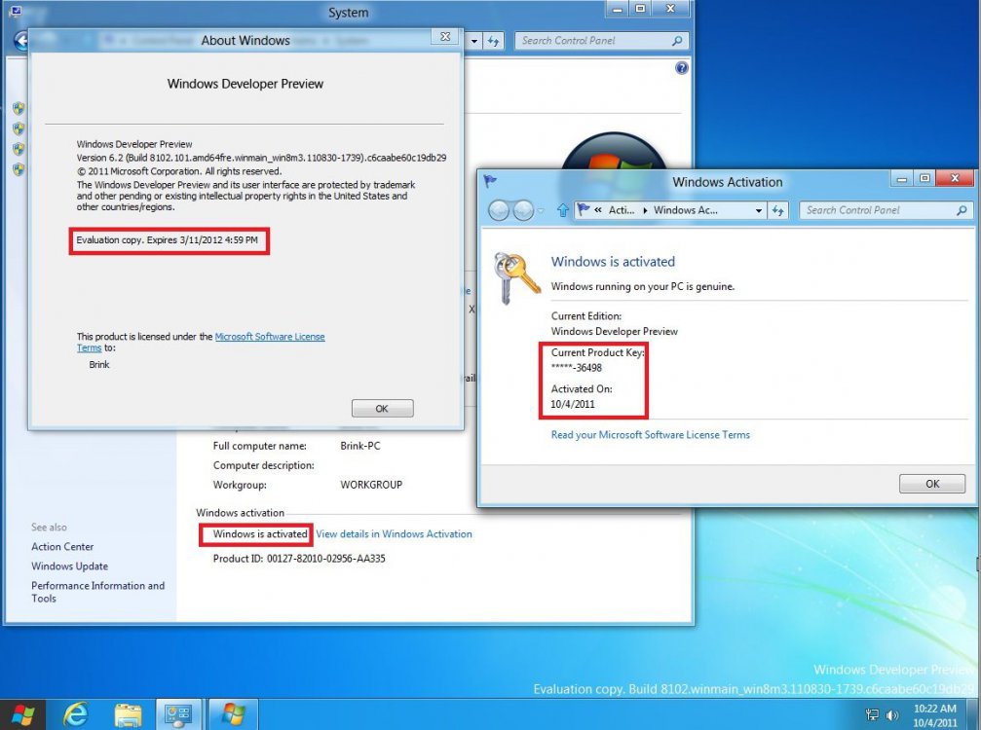This screenshot has width=981, height=730.
Task: Open "View details in Windows Activation" link
Action: coord(394,534)
